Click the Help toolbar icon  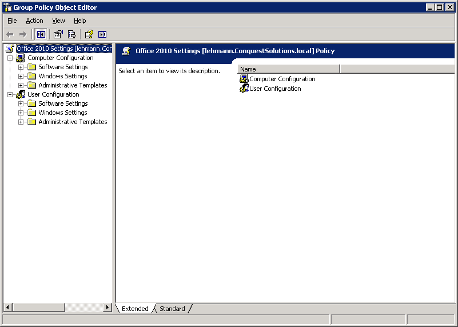[x=89, y=34]
